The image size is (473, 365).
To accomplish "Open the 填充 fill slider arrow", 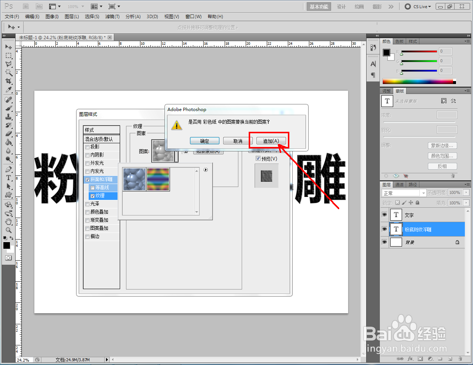I will click(x=466, y=203).
